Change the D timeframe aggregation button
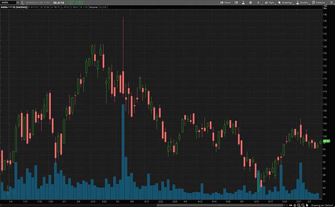This screenshot has height=207, width=335. point(258,2)
